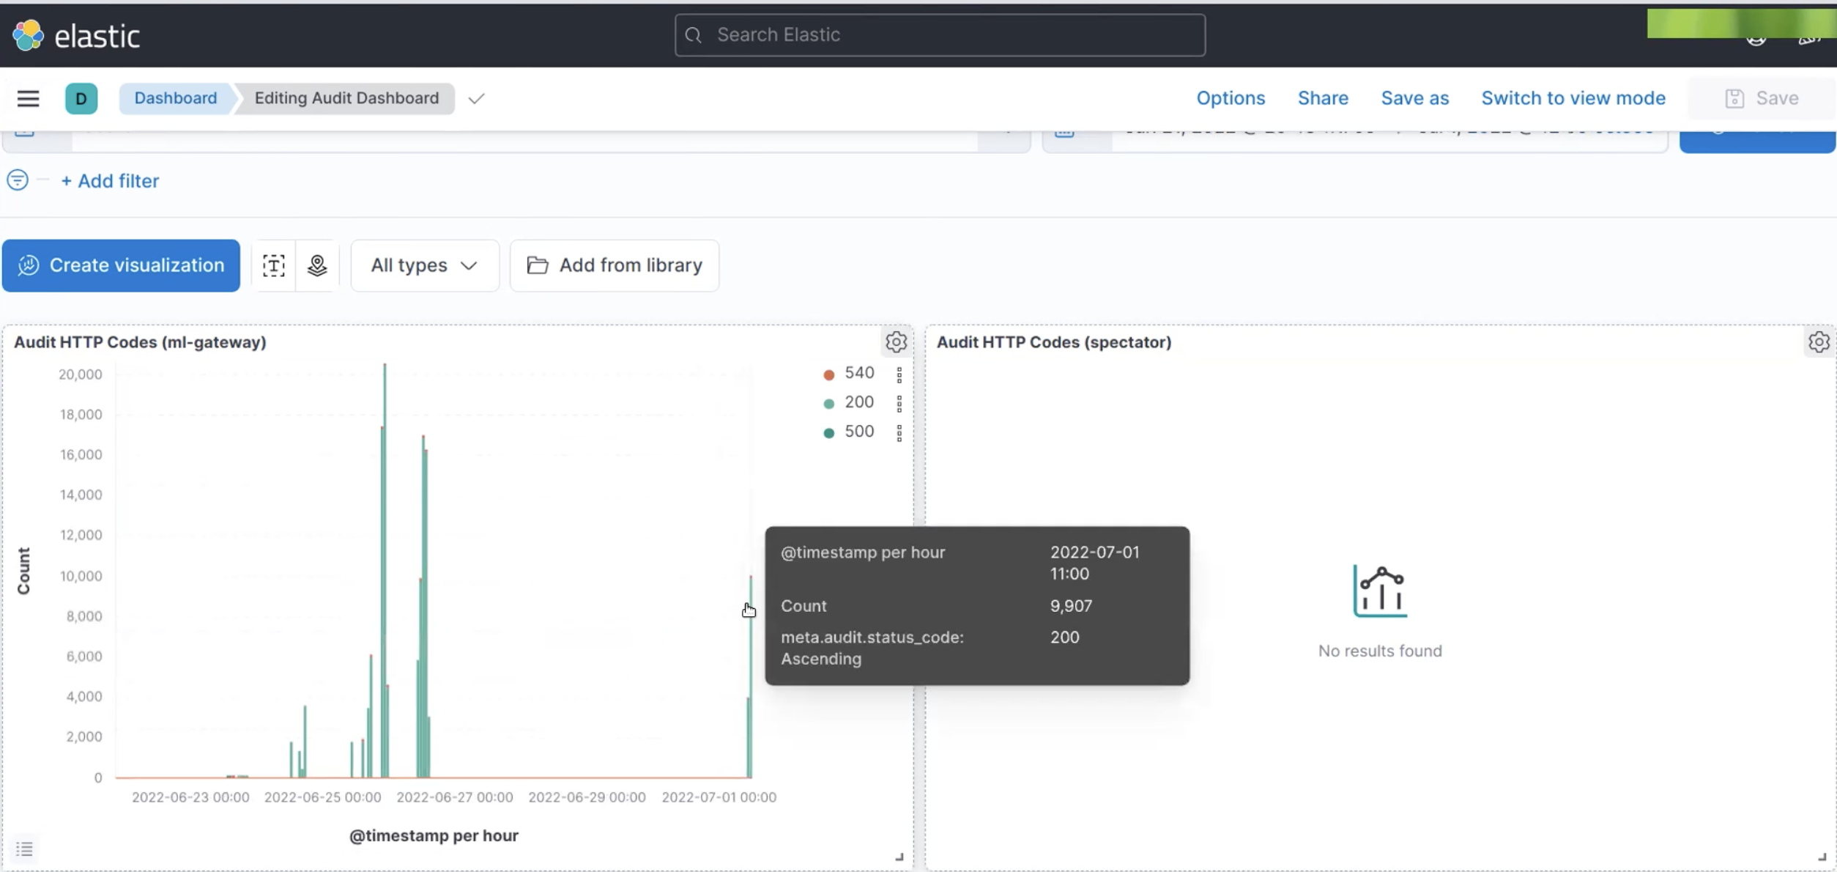
Task: Open ml-gateway panel options gear
Action: pyautogui.click(x=896, y=342)
